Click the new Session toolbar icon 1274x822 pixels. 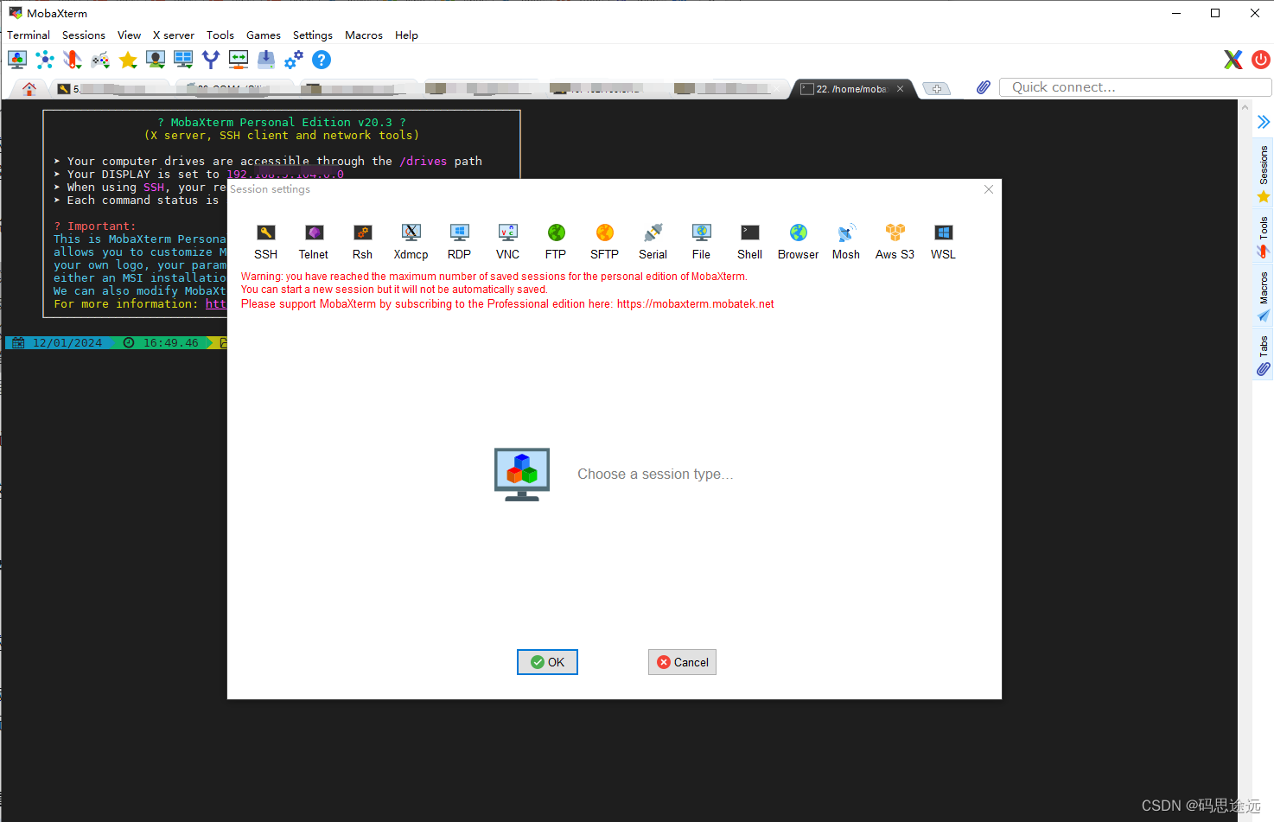pyautogui.click(x=17, y=60)
